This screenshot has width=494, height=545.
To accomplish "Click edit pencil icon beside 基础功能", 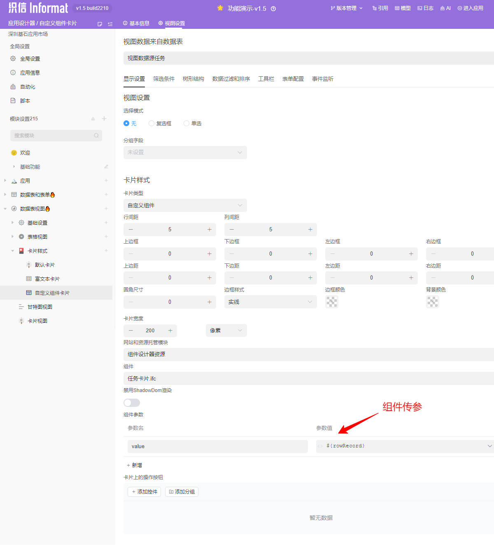I will click(106, 167).
